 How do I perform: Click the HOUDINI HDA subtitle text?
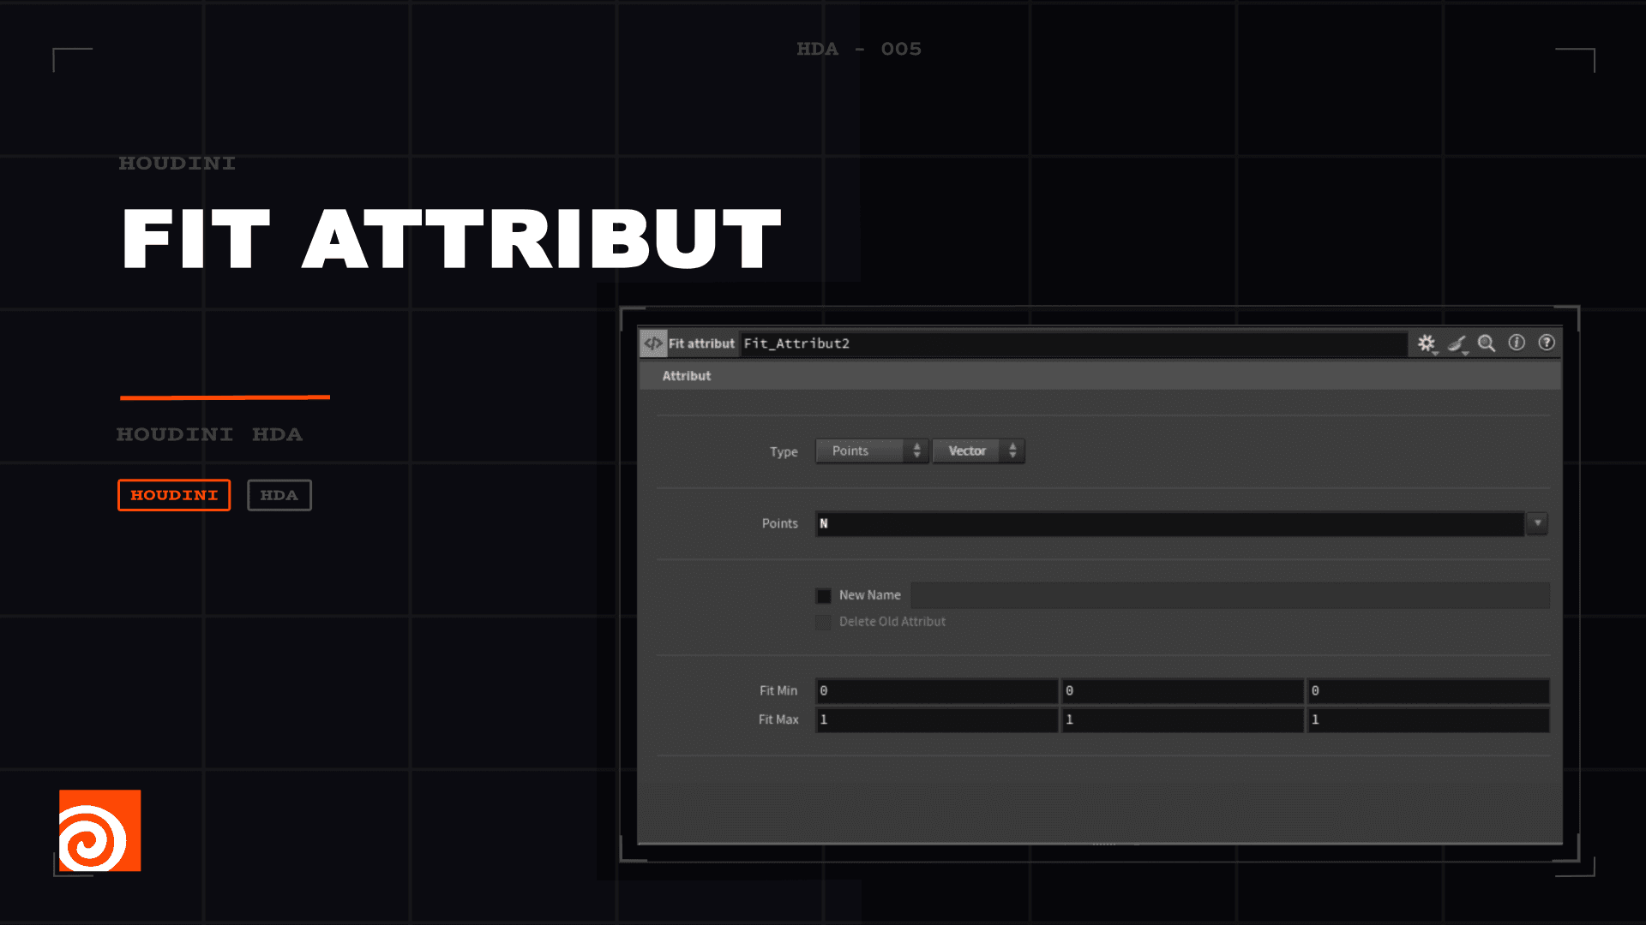click(x=209, y=434)
